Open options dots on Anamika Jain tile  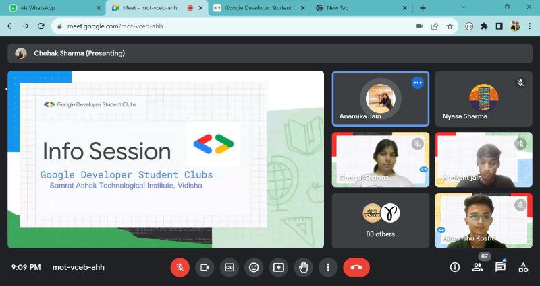(417, 83)
